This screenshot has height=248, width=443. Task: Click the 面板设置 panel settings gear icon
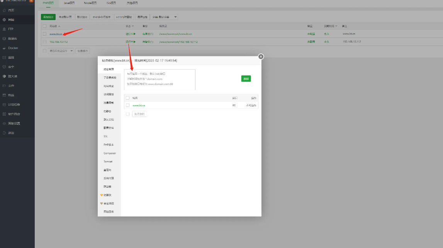click(x=4, y=124)
